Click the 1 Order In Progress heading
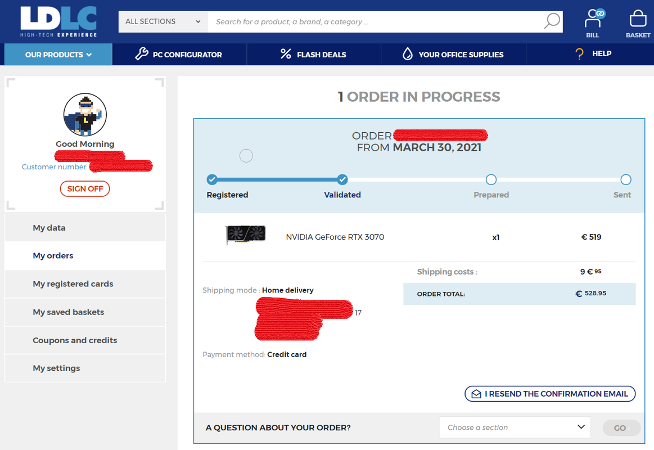 419,97
